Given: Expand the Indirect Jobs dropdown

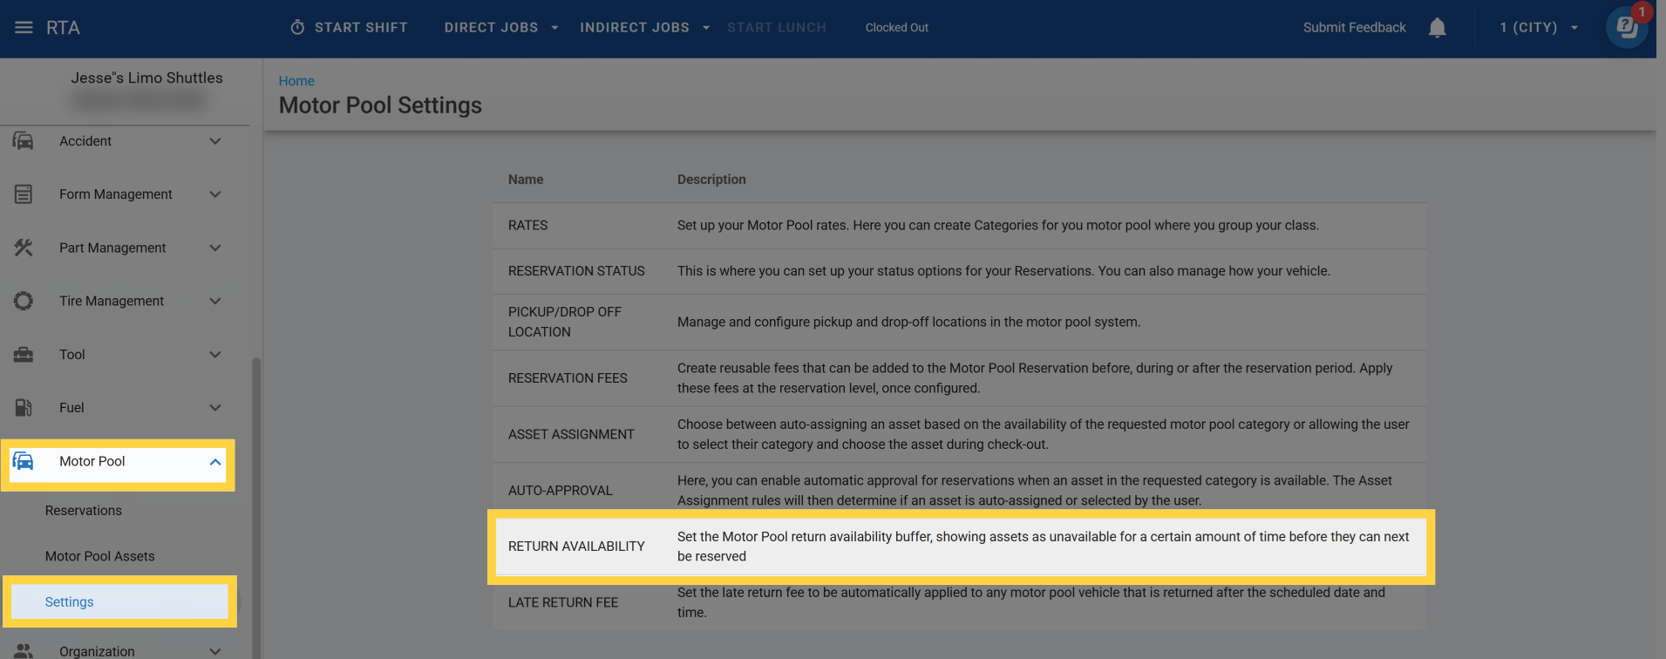Looking at the screenshot, I should [644, 28].
